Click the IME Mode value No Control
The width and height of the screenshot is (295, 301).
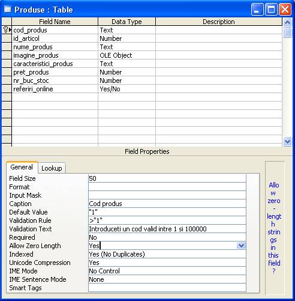pyautogui.click(x=167, y=271)
